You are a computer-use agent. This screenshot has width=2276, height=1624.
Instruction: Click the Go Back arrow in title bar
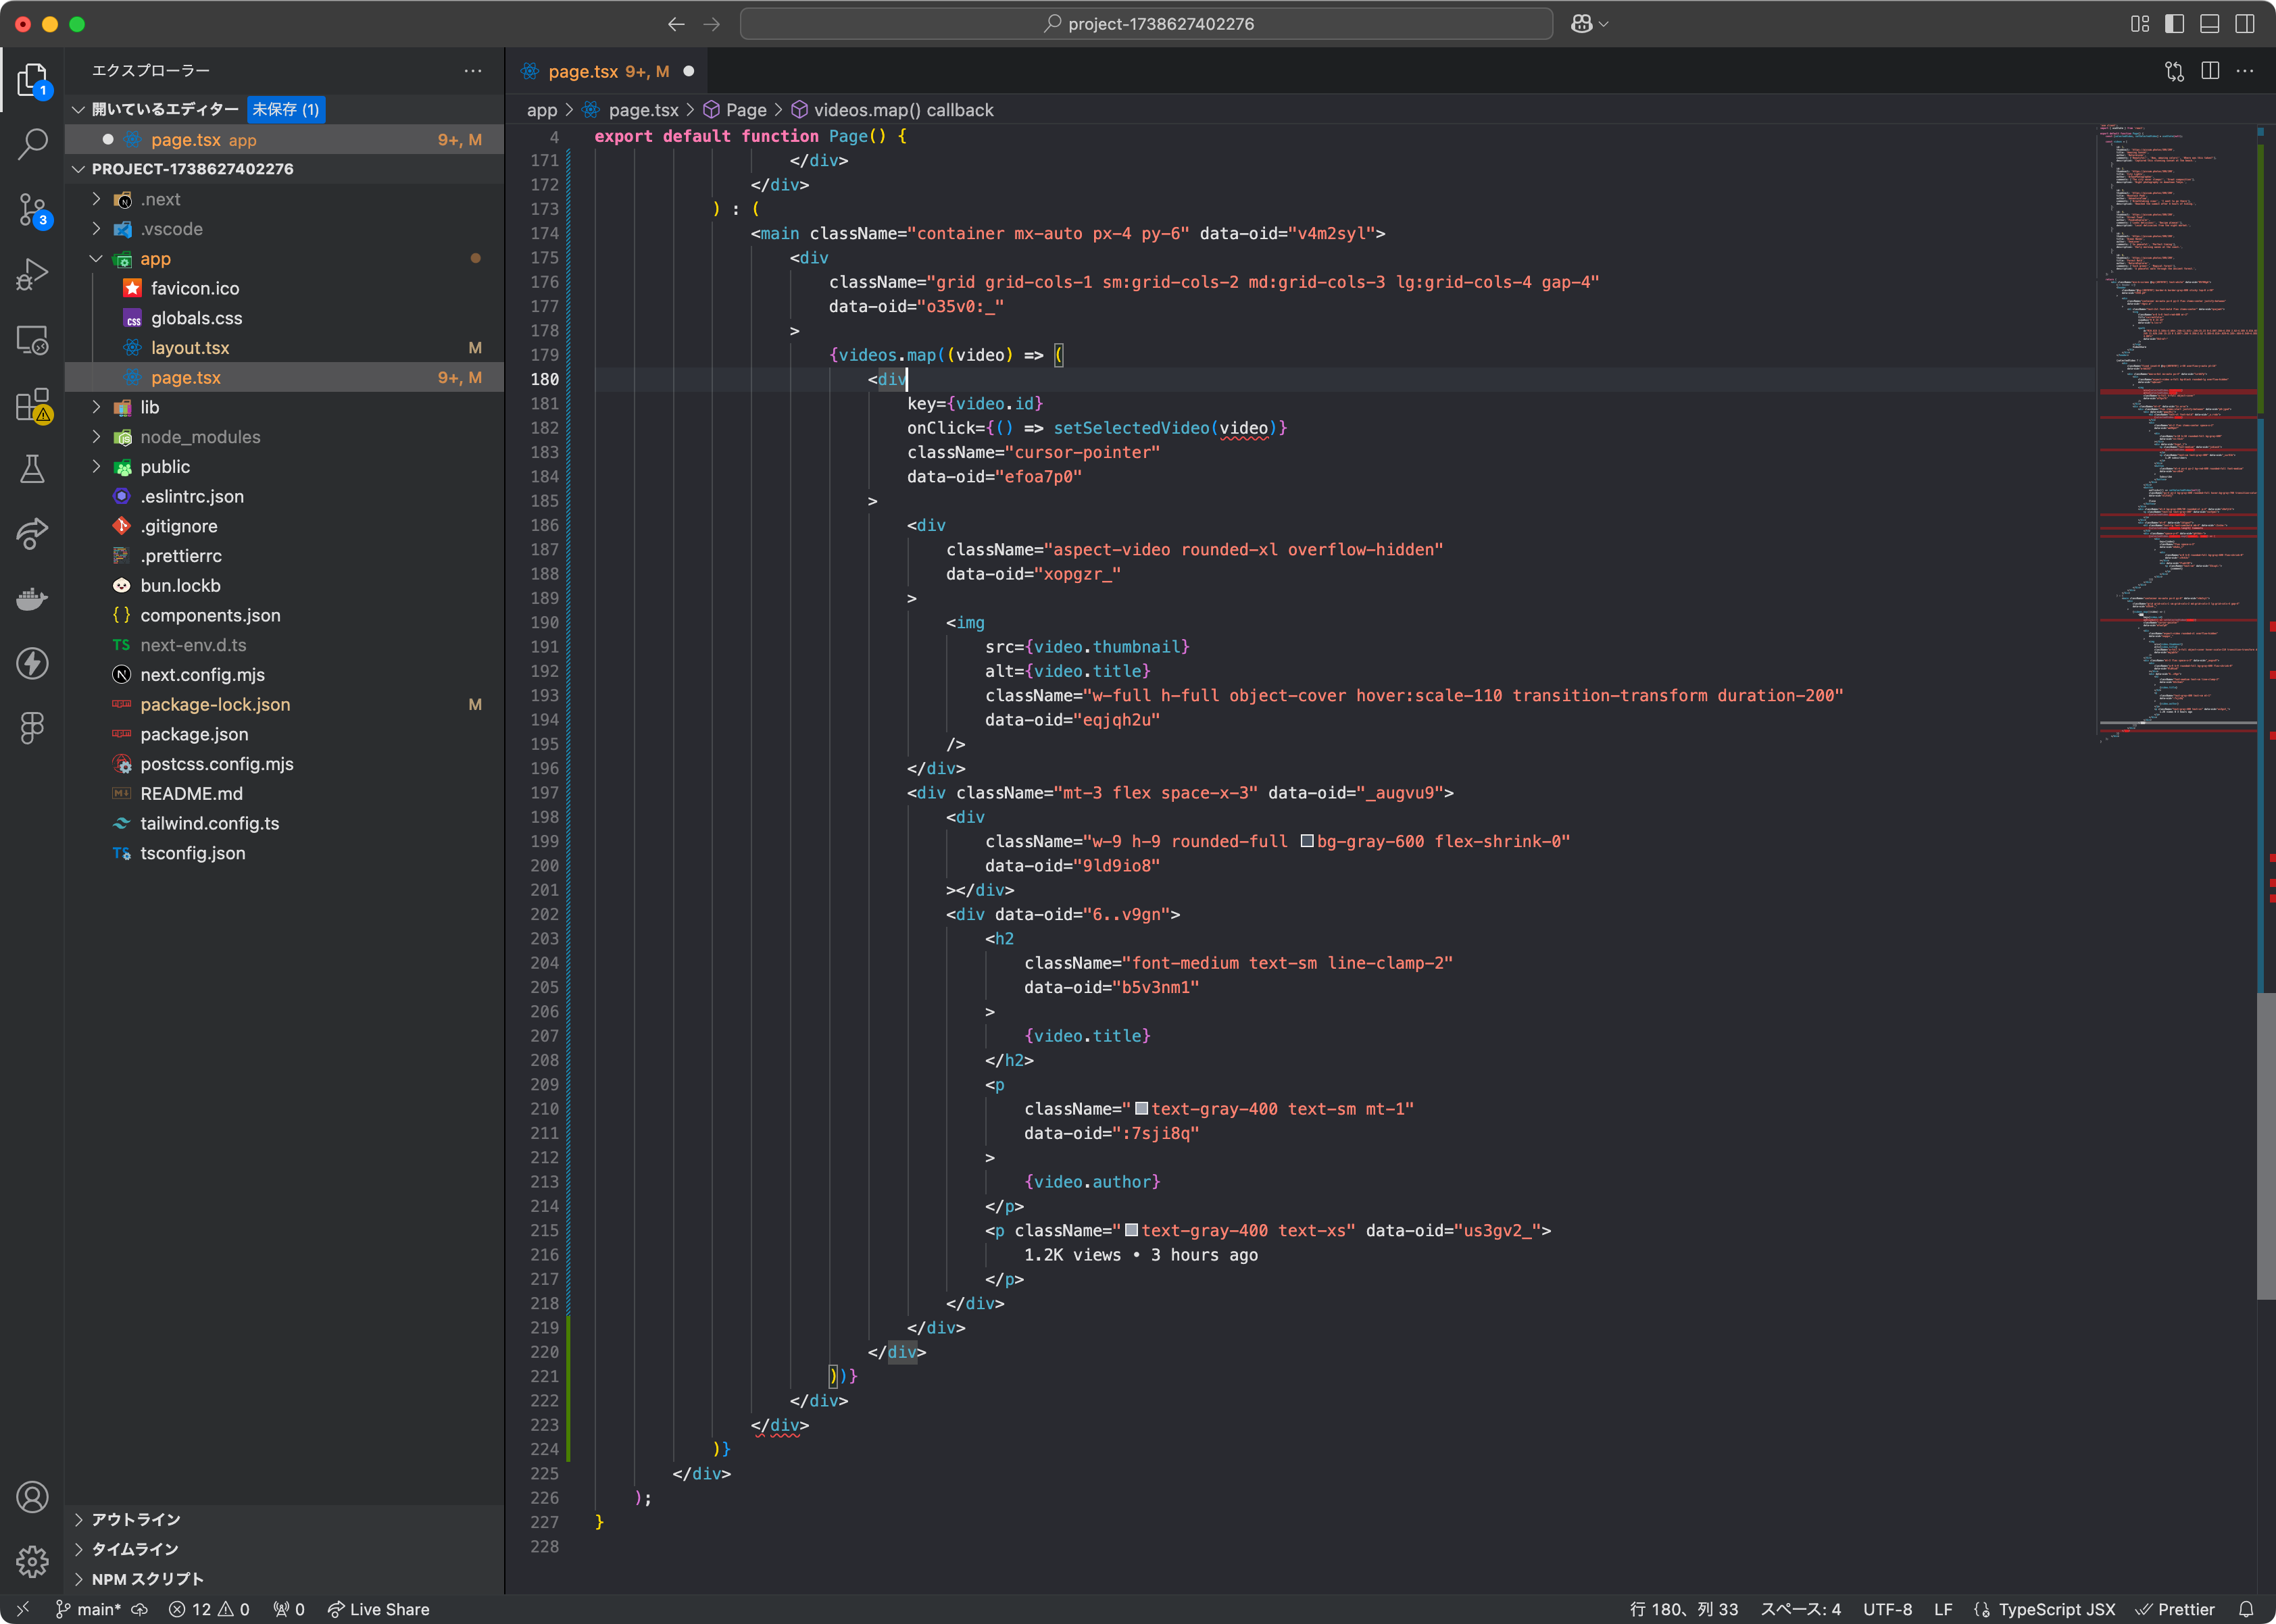(676, 24)
